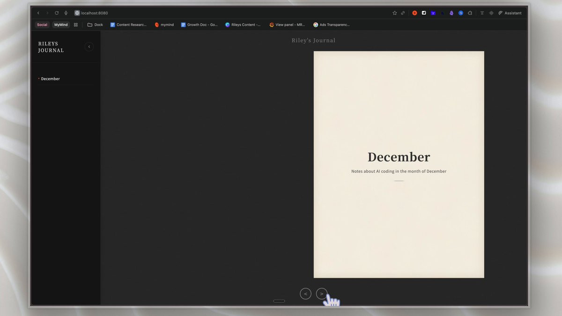Click the notes about AI coding subtitle

[399, 171]
